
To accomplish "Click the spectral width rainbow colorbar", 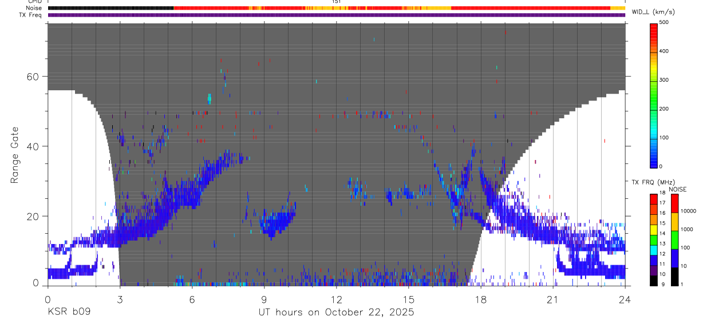I will tap(654, 95).
